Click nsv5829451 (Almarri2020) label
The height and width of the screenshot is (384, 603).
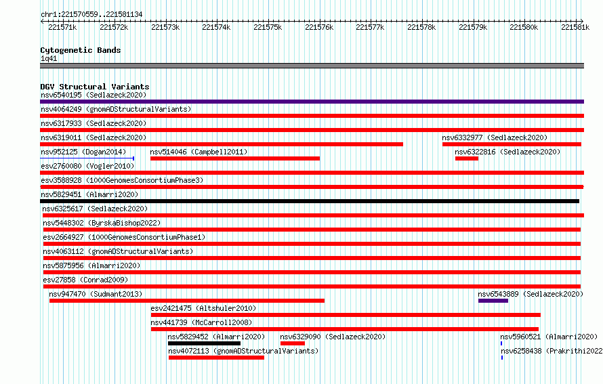coord(89,194)
